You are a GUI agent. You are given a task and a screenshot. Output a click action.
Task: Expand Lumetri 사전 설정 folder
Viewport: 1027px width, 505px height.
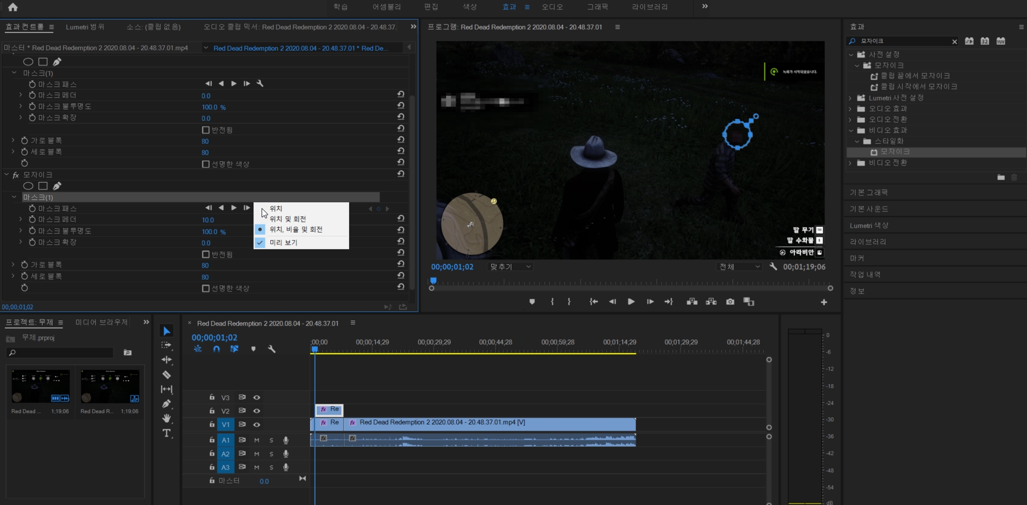(851, 98)
